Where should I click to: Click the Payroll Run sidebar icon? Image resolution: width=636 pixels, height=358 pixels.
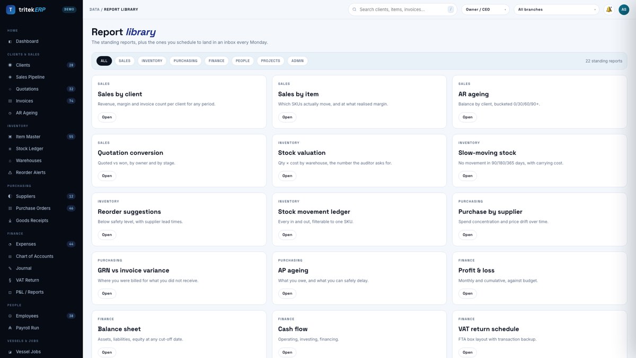point(10,328)
